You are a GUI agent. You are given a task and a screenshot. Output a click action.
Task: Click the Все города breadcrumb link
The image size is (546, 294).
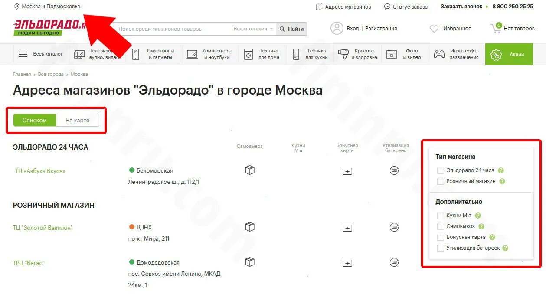click(51, 74)
